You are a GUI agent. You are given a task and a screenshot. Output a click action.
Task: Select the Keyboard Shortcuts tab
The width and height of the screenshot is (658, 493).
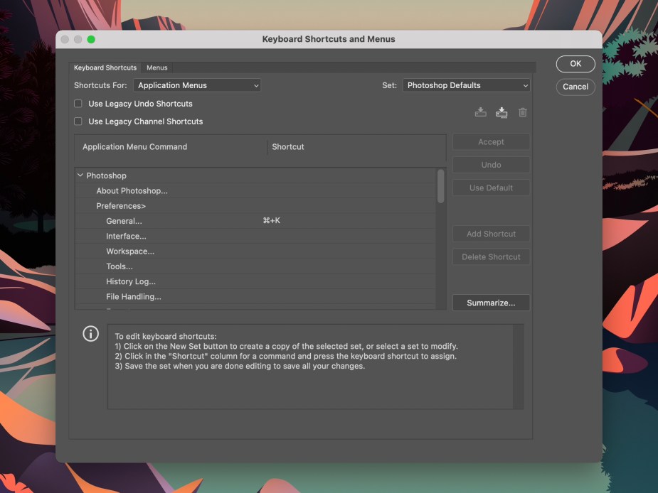[x=105, y=67]
